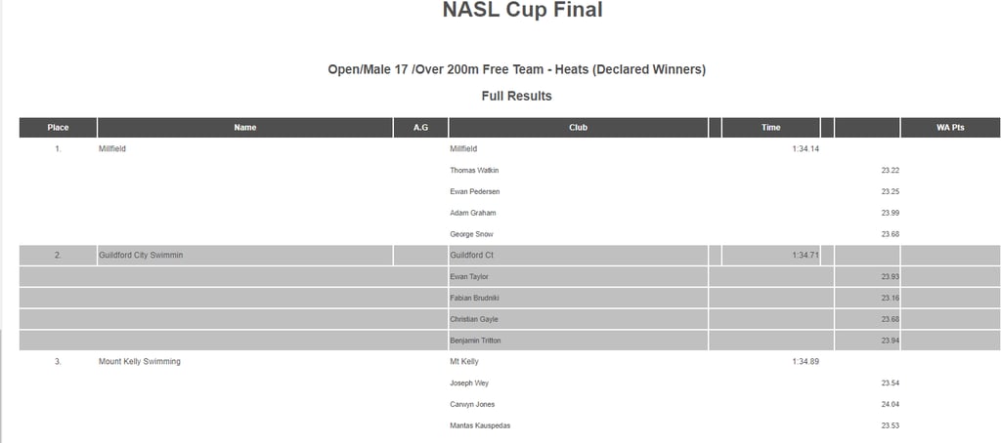The width and height of the screenshot is (1001, 443).
Task: Click the NASL Cup Final title
Action: click(523, 10)
